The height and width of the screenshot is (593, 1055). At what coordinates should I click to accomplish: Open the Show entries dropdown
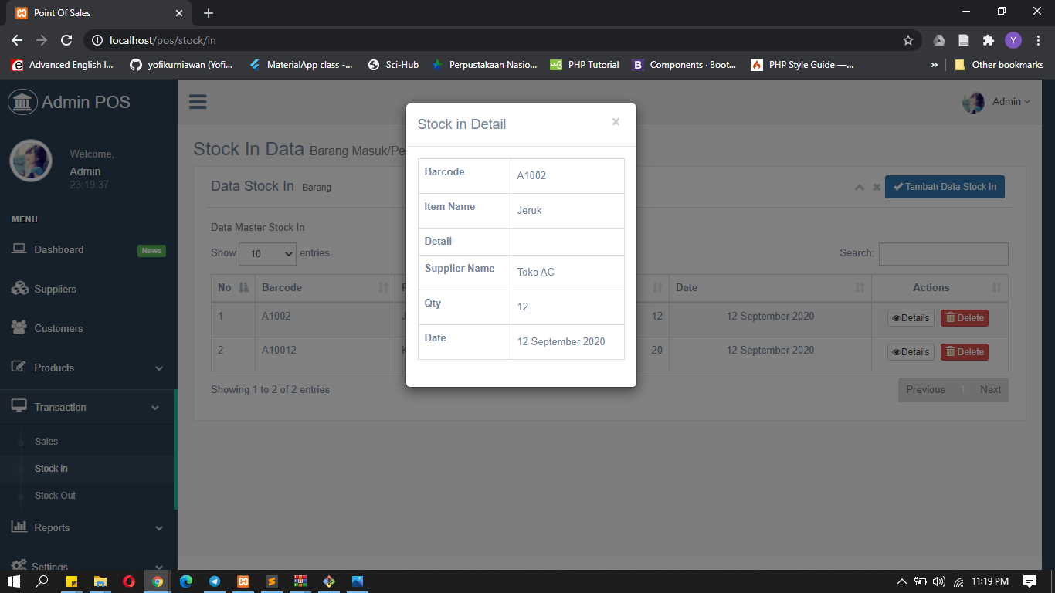click(x=267, y=253)
